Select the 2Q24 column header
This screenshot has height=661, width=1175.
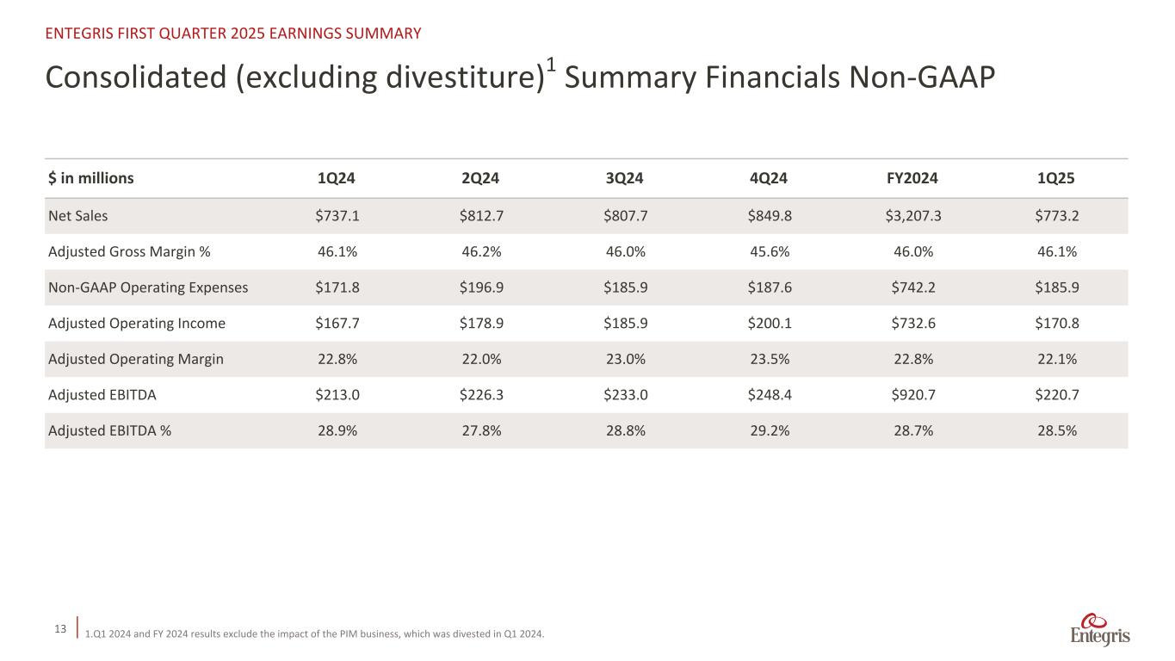coord(480,179)
